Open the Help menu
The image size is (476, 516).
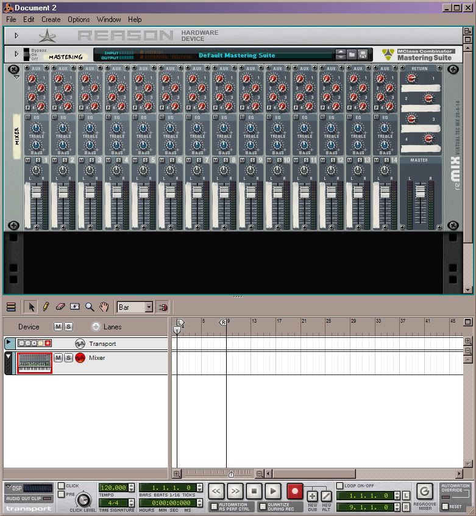pyautogui.click(x=135, y=20)
